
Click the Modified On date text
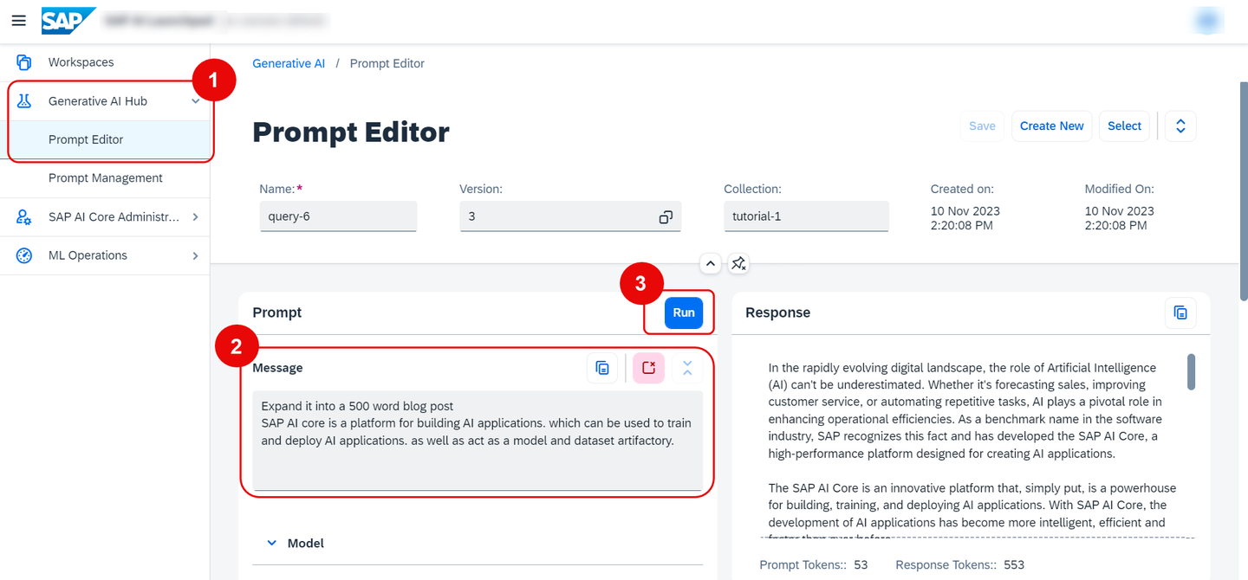pos(1120,218)
